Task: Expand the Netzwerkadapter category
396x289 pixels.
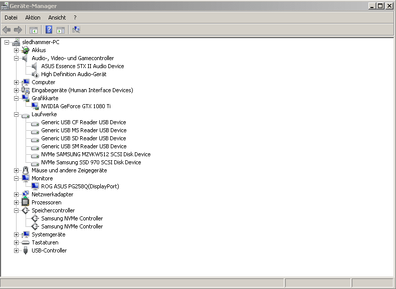Action: [x=16, y=195]
